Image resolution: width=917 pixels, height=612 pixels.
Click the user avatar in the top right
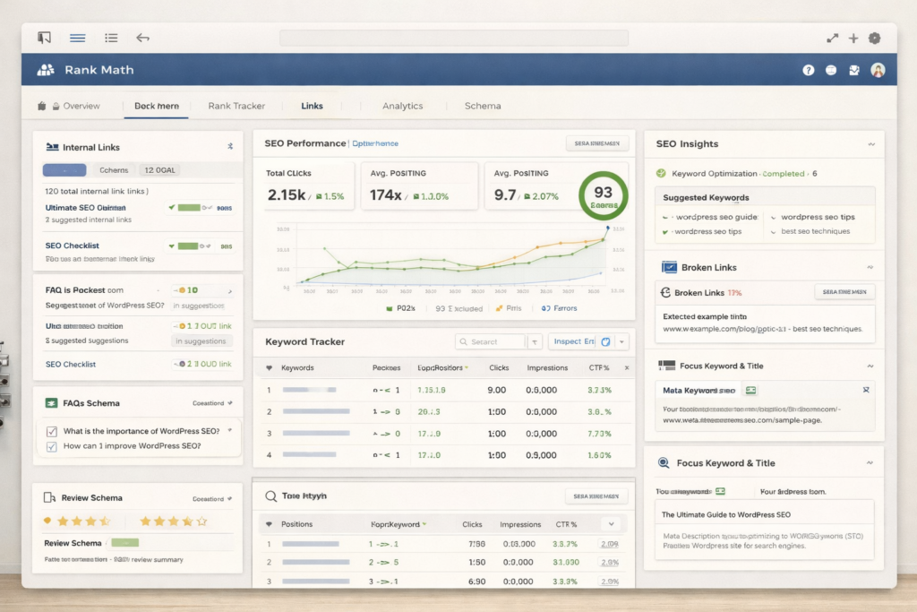tap(878, 70)
